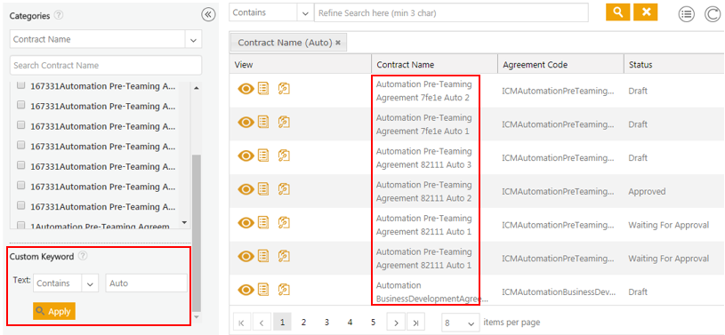Click Draft status in BusinessDevelopment row
The image size is (725, 335).
(638, 292)
